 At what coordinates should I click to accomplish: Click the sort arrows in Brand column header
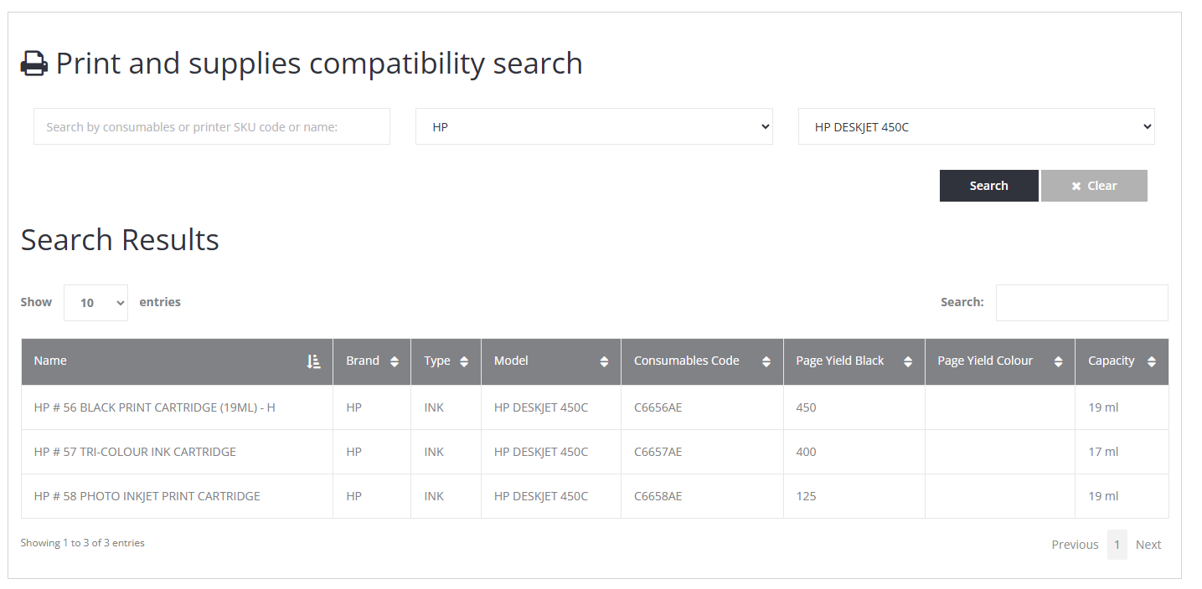(394, 361)
